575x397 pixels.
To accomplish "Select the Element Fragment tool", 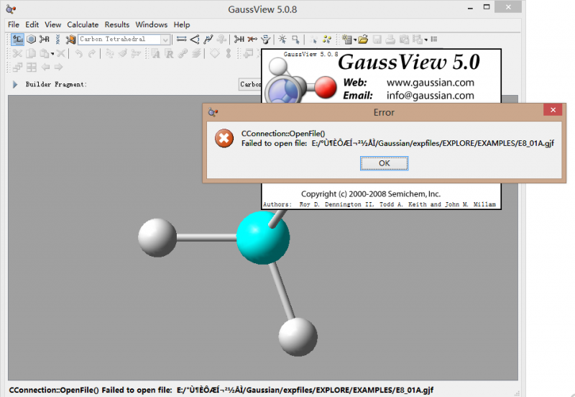I will (17, 39).
